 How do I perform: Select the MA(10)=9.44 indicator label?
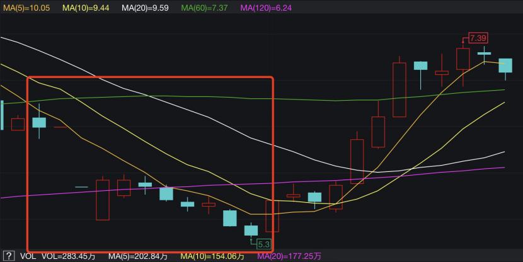[x=86, y=8]
